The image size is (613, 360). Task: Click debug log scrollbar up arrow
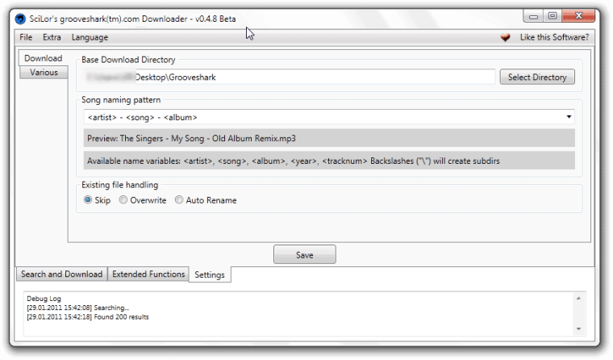coord(578,298)
